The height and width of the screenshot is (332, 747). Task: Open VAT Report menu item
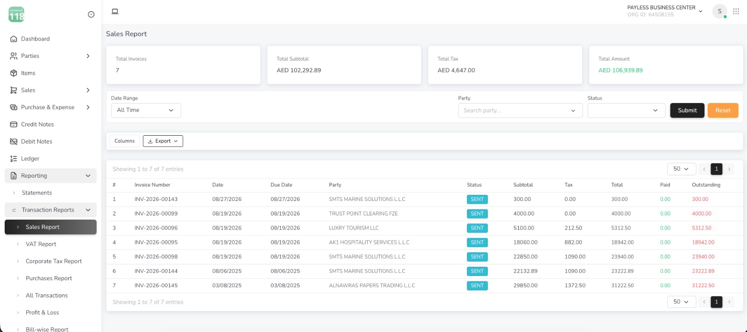[x=50, y=244]
